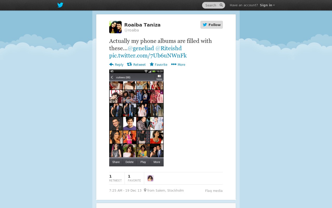Click 'Have an account?' text
Viewport: 332px width, 208px height.
pos(244,5)
